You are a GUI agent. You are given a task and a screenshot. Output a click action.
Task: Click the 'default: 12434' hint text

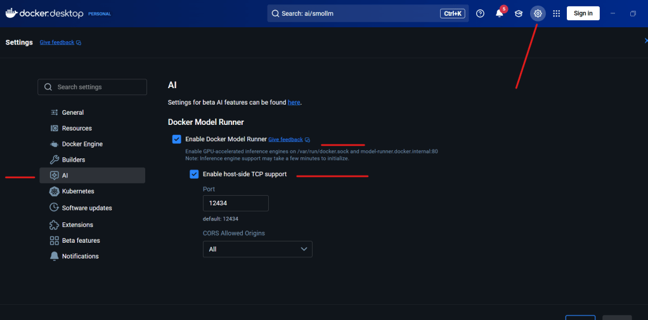[x=220, y=219]
